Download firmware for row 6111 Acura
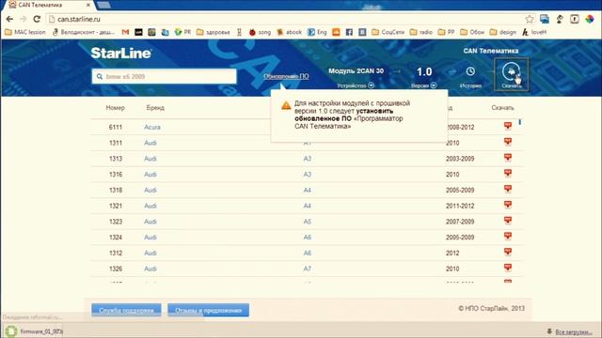This screenshot has height=338, width=602. [508, 126]
